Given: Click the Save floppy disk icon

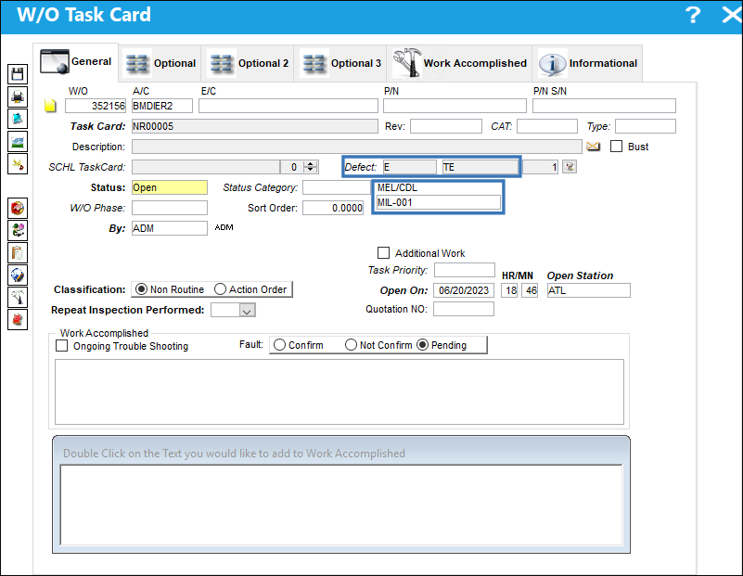Looking at the screenshot, I should tap(18, 74).
